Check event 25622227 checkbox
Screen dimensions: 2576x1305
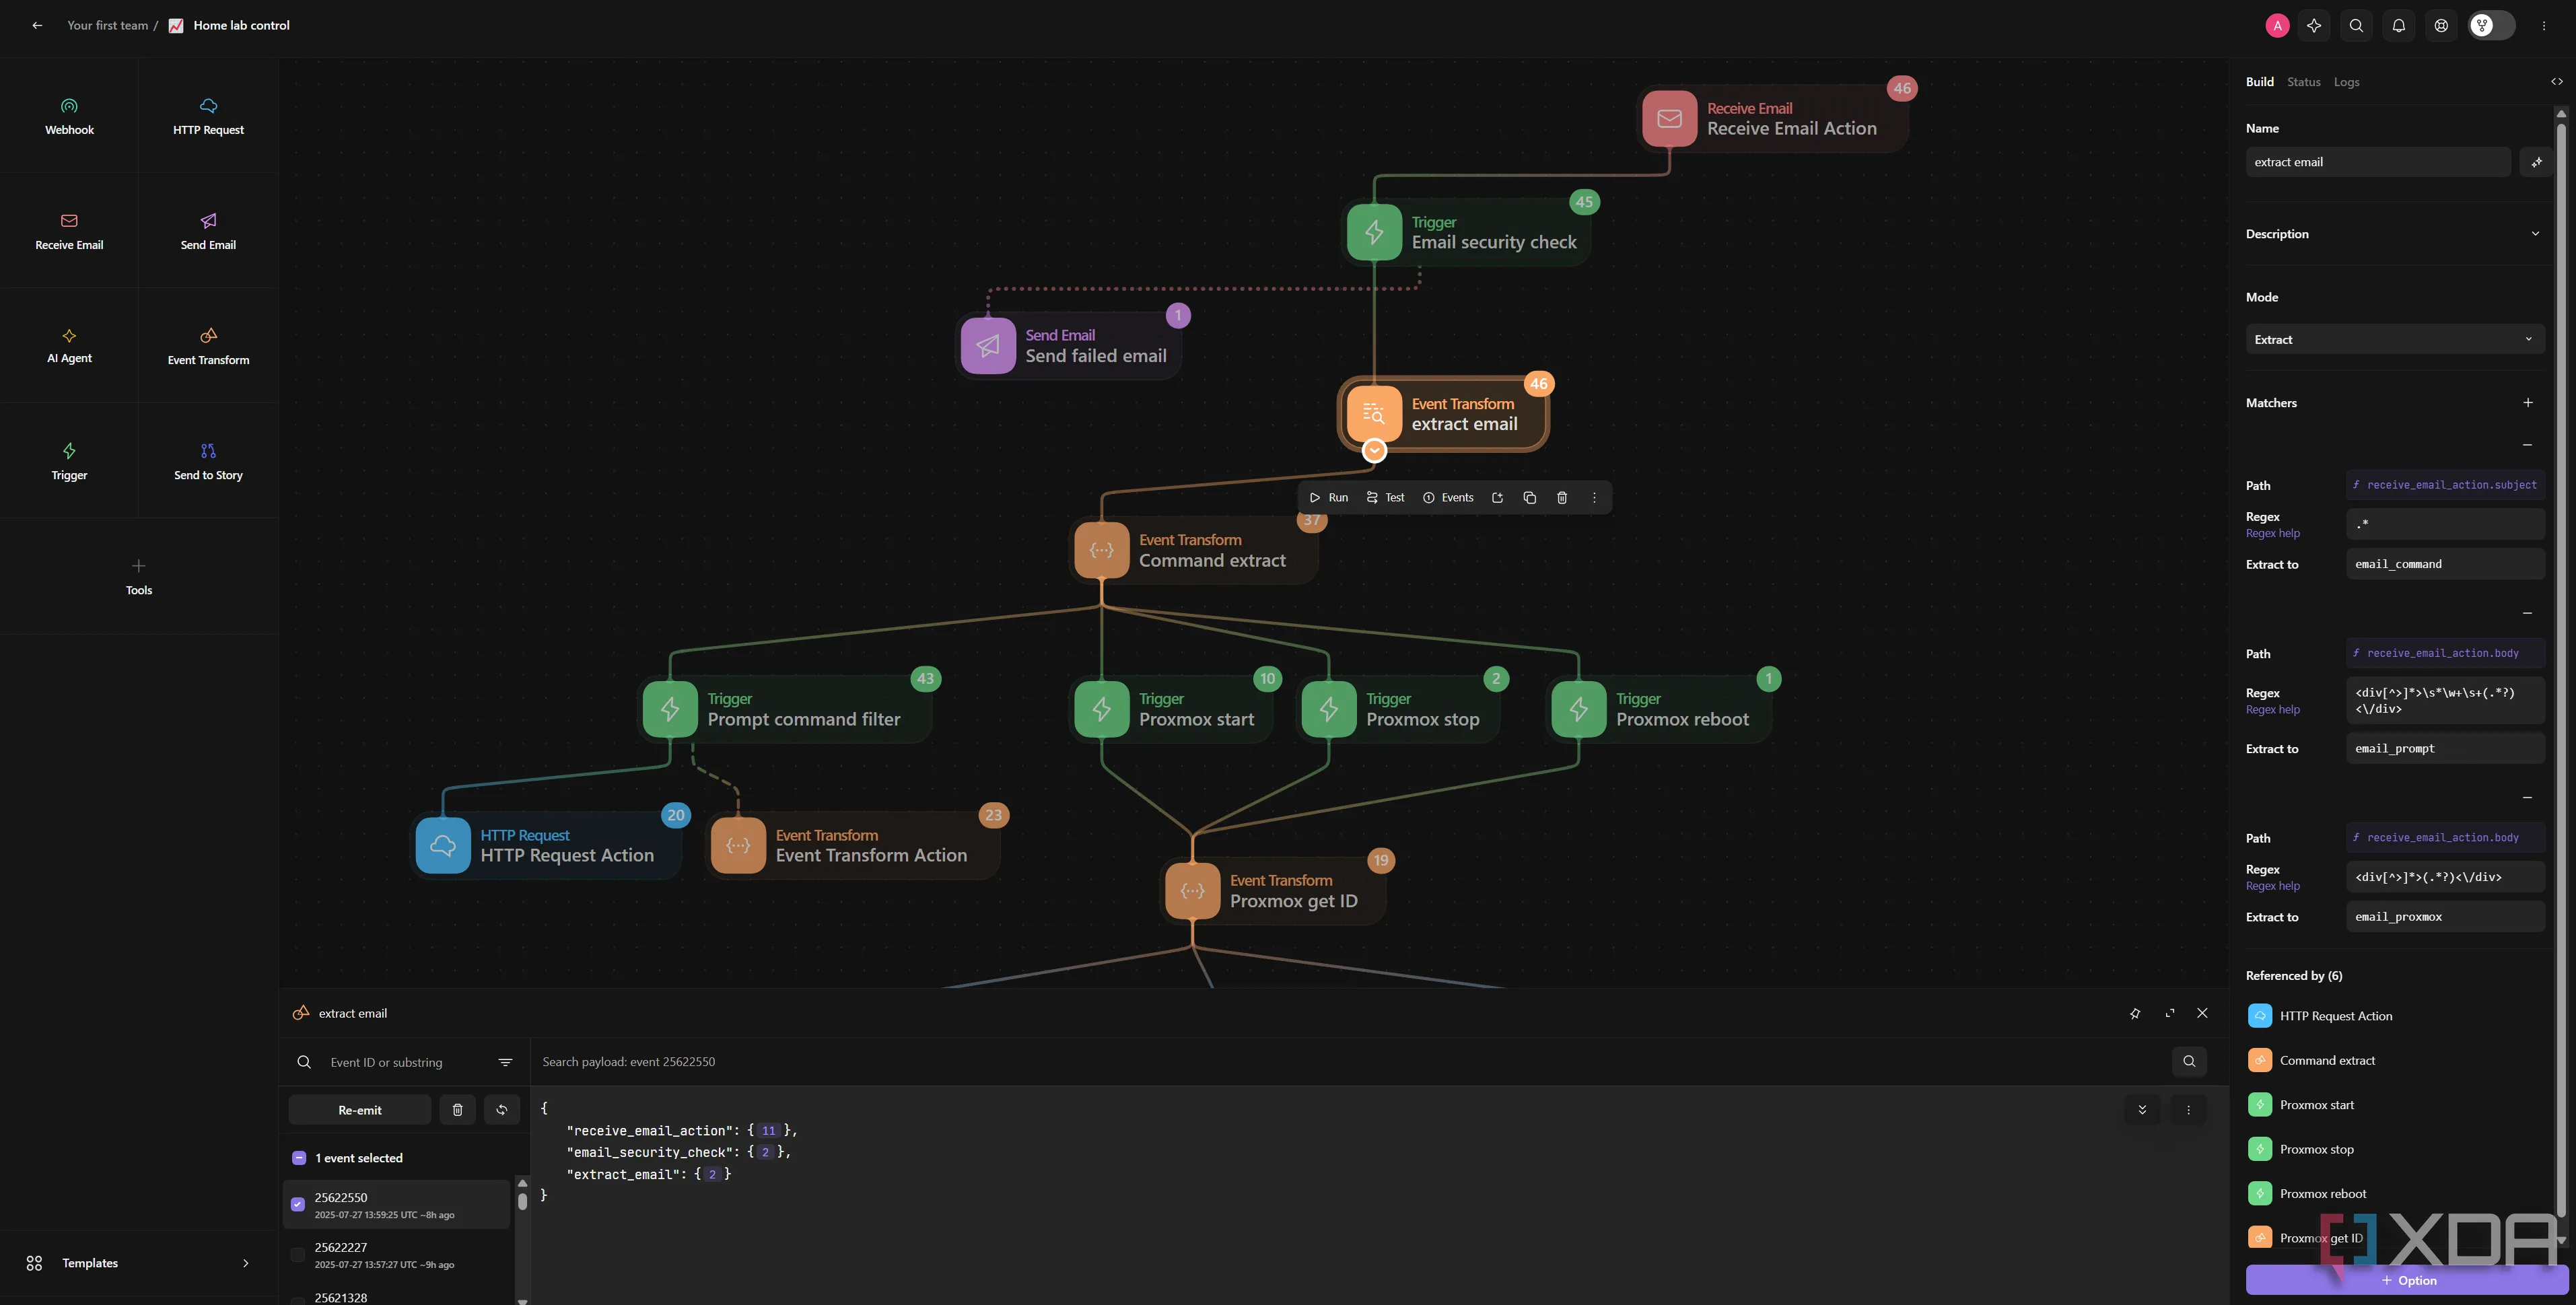tap(298, 1254)
